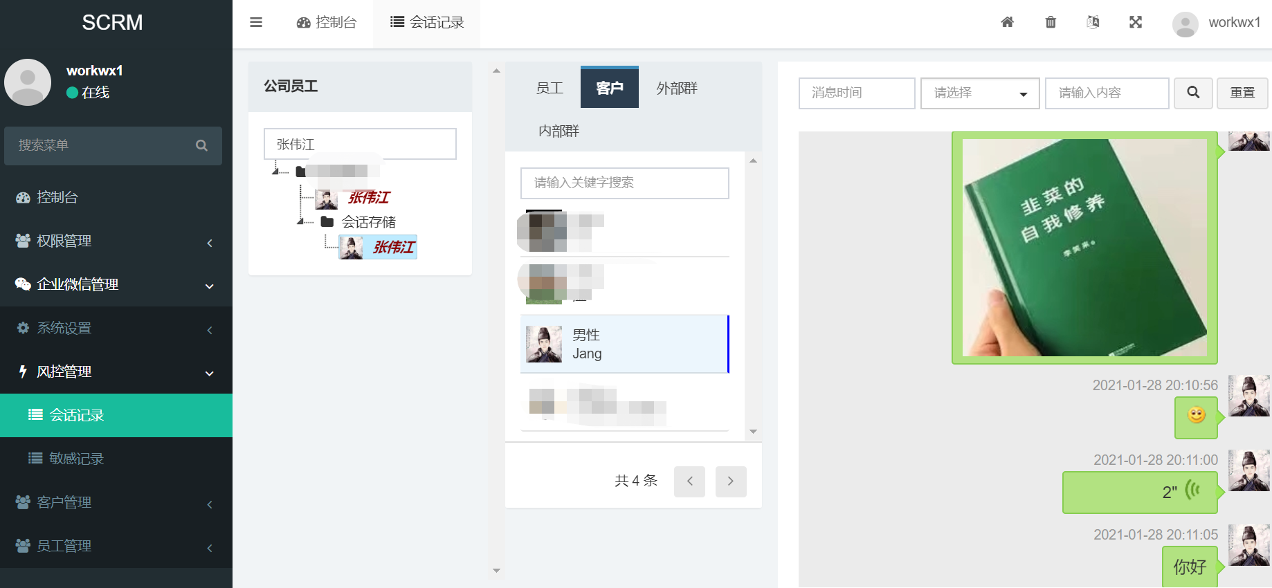Click the middle panel scroll down arrow
1272x588 pixels.
[496, 571]
